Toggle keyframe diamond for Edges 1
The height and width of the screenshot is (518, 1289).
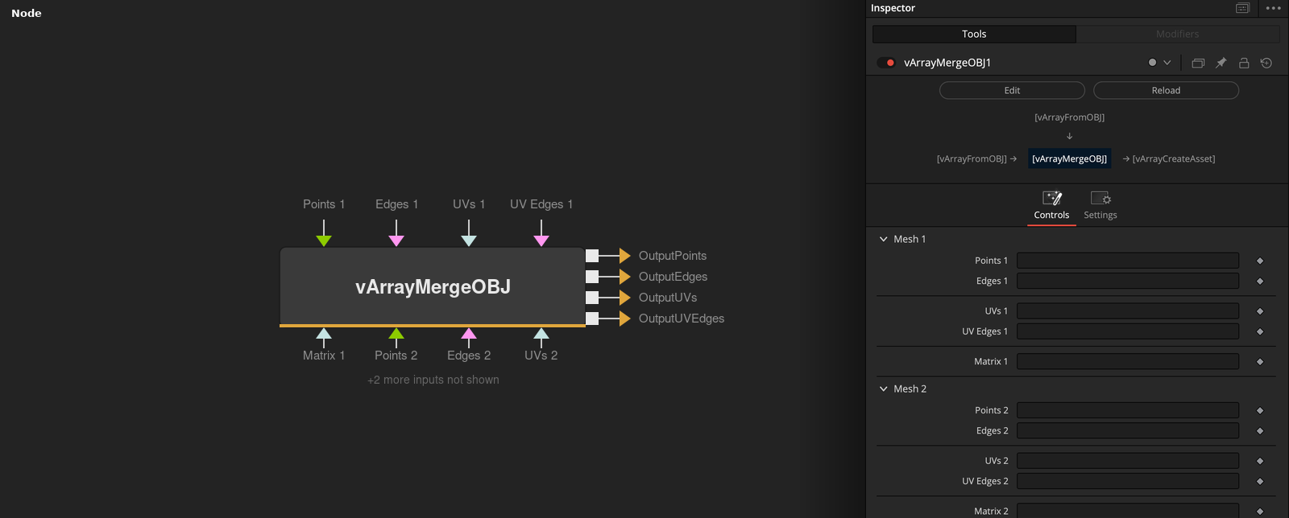pyautogui.click(x=1260, y=282)
